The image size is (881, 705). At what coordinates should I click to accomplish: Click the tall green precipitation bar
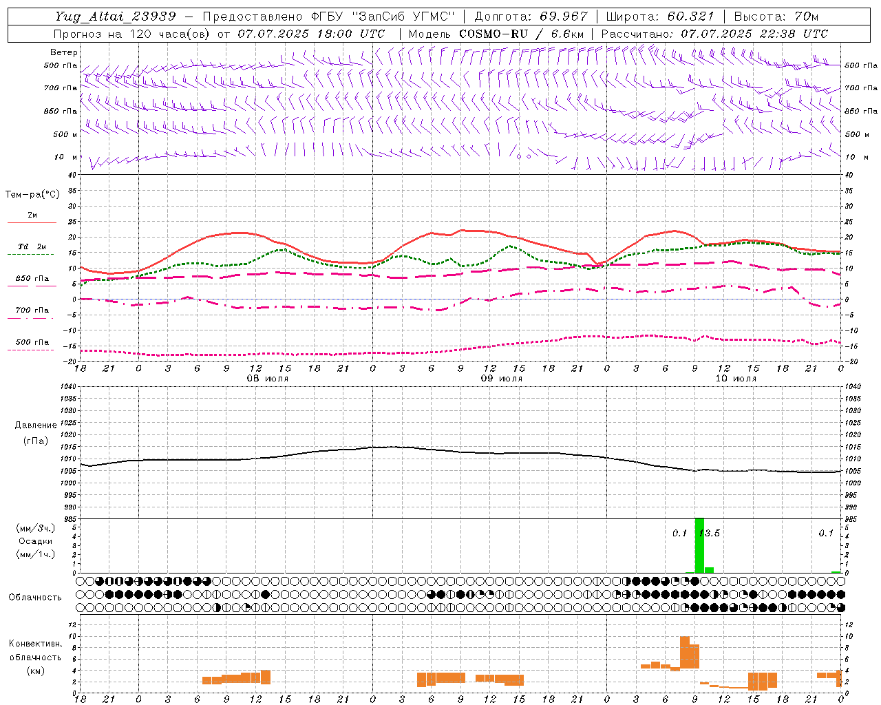(x=699, y=545)
